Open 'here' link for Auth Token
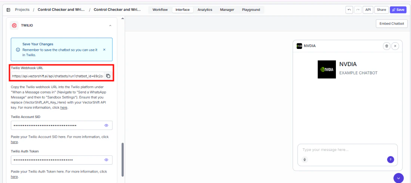 [15, 177]
